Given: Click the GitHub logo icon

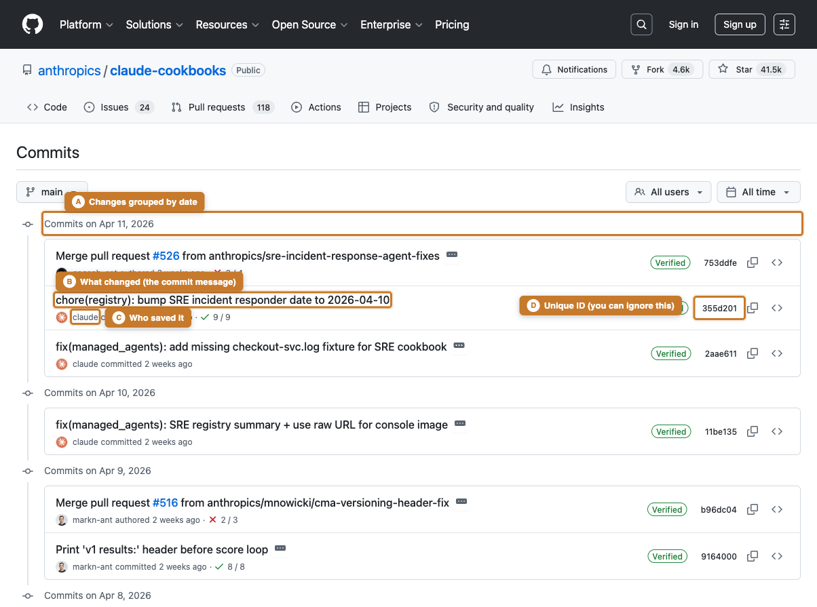Looking at the screenshot, I should pyautogui.click(x=32, y=24).
